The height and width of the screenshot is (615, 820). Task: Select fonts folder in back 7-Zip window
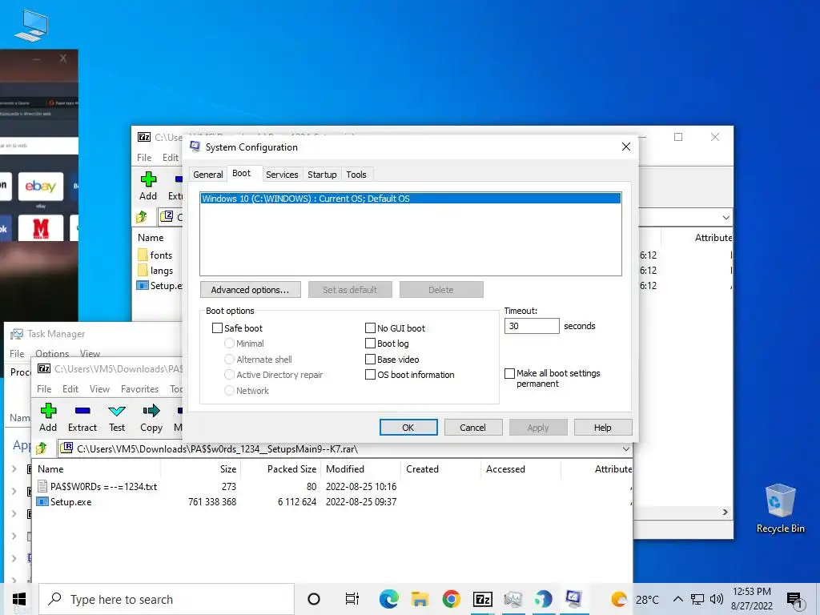[x=155, y=255]
